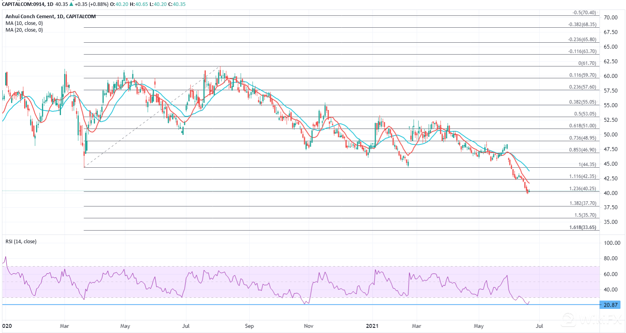The width and height of the screenshot is (626, 333).
Task: Select the Sep label on time axis
Action: [249, 326]
